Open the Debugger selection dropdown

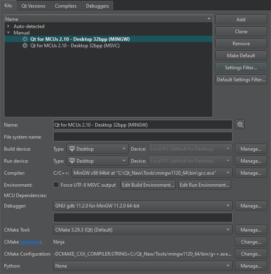(143, 206)
